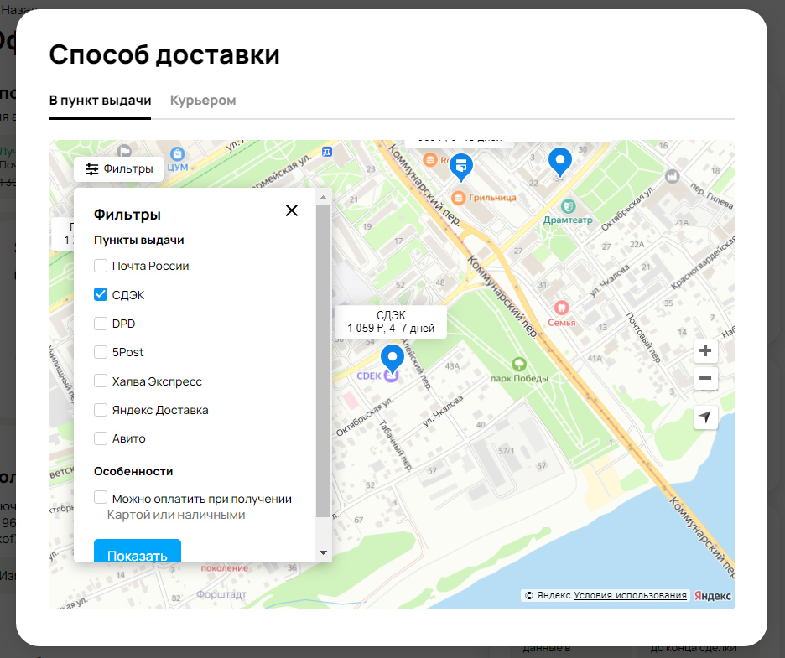Viewport: 785px width, 658px height.
Task: Tick the 5Post checkbox
Action: click(x=101, y=352)
